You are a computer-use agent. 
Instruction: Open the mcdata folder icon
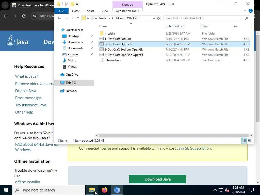[102, 33]
